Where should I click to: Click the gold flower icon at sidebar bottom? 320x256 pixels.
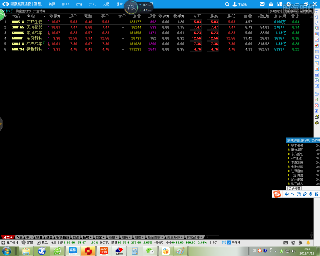tap(317, 123)
